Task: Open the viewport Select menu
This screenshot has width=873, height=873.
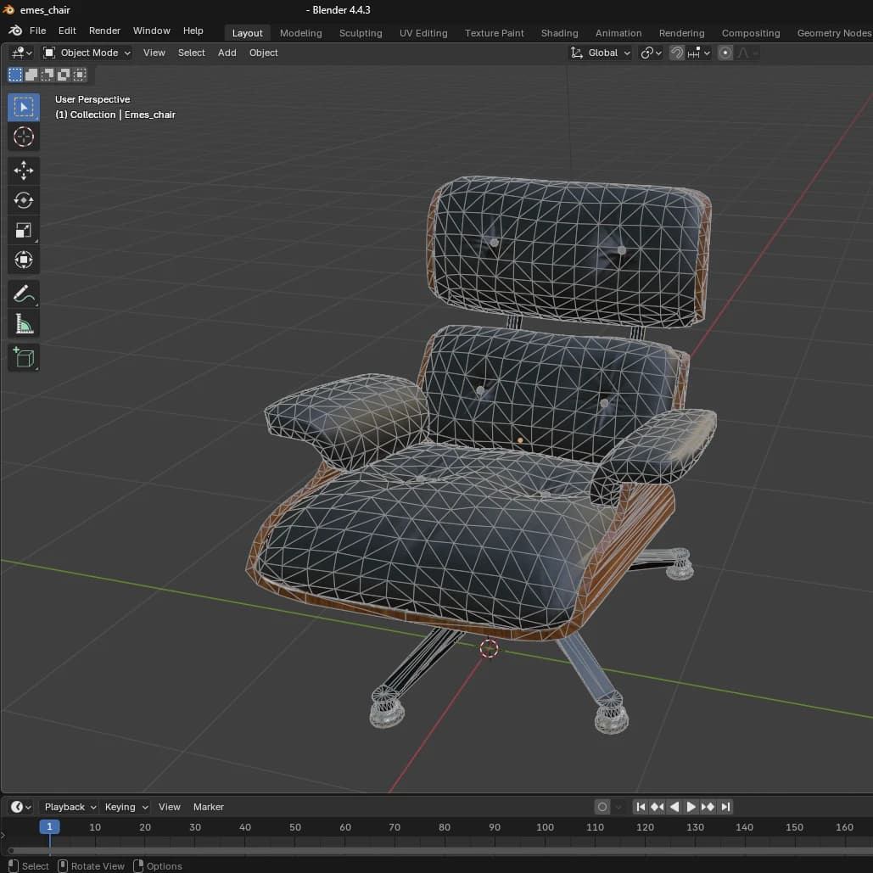Action: point(191,53)
